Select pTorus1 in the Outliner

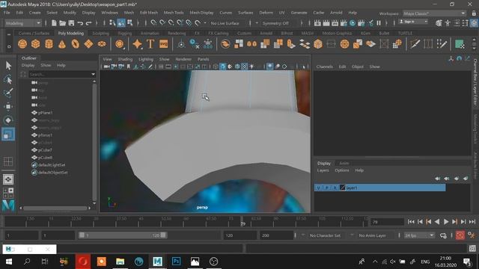click(x=45, y=135)
